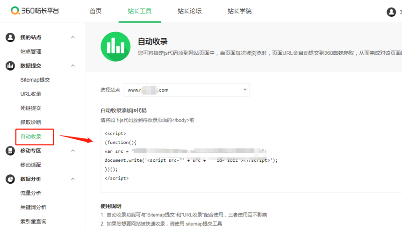Click the (function(){ code line
This screenshot has height=230, width=402.
click(x=121, y=142)
